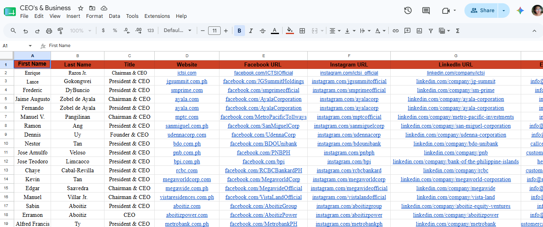Expand the font family dropdown
Screen dimensions: 543x227
177,30
